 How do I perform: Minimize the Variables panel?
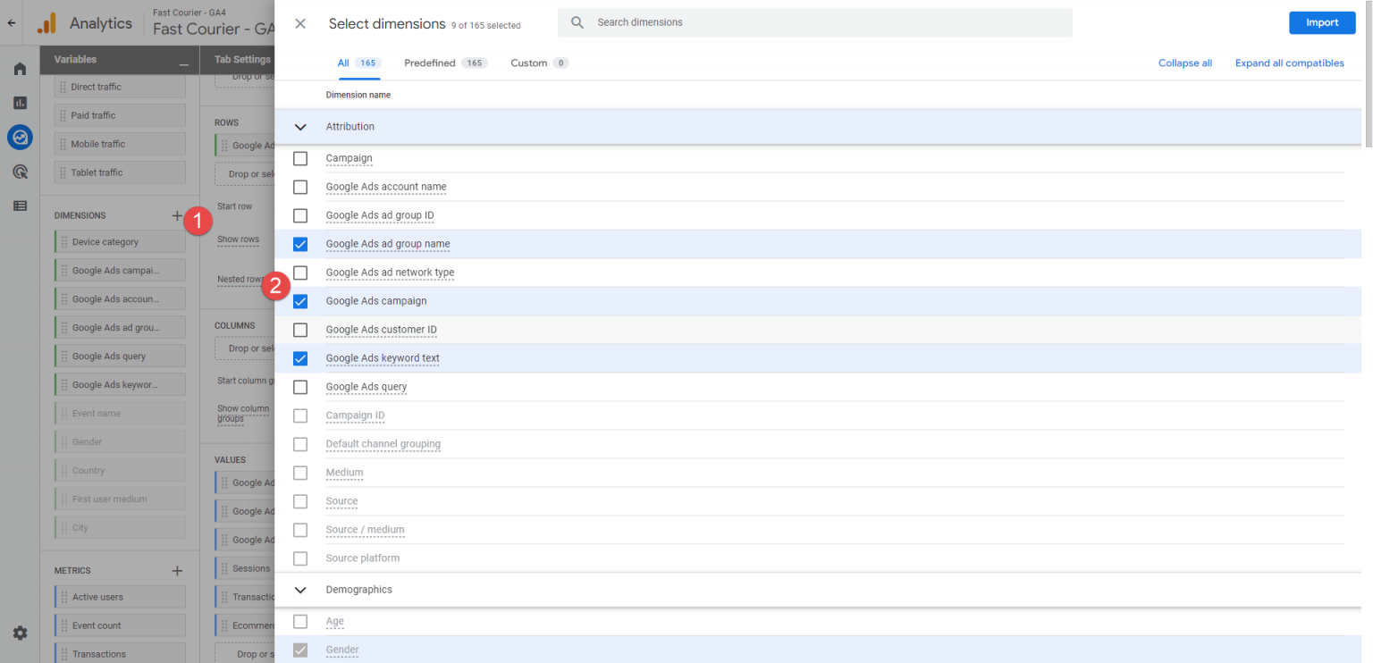coord(183,64)
